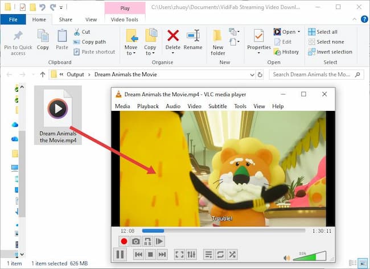
Task: Expand the New item dropdown
Action: point(234,32)
